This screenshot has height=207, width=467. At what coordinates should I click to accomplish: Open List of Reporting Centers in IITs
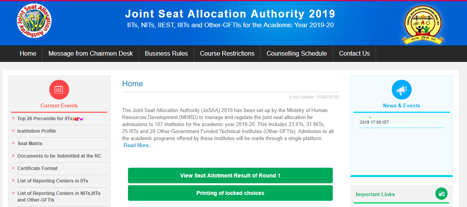[x=53, y=181]
